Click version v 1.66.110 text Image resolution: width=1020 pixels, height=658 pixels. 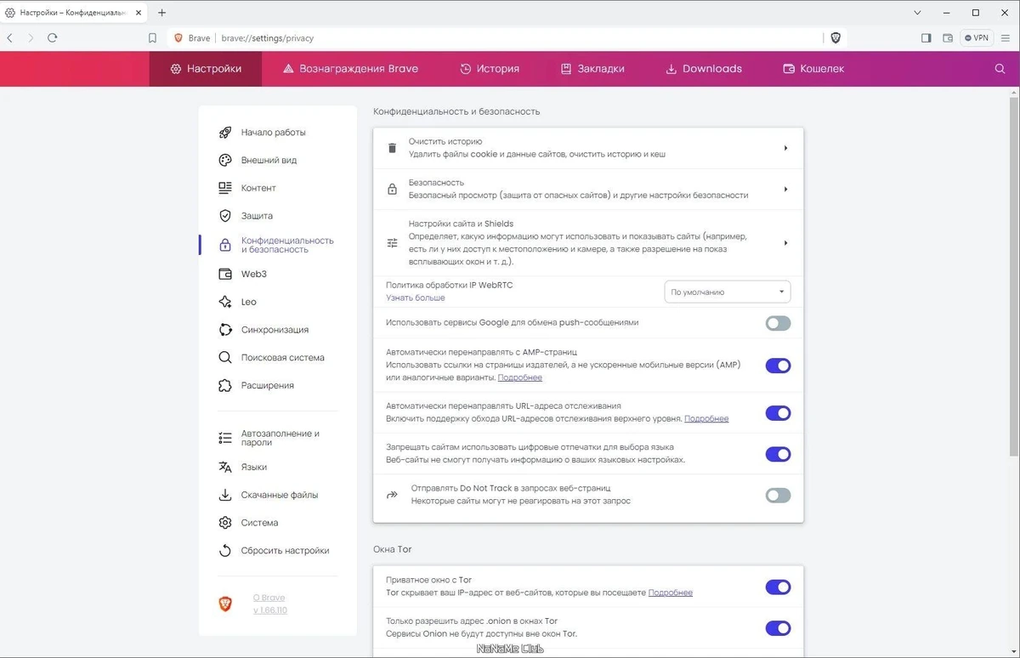[x=270, y=610]
